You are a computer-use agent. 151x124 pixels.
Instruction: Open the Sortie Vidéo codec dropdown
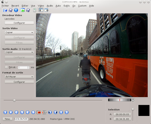pos(19,32)
